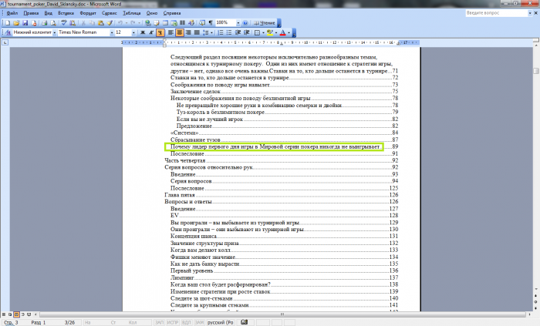Undo the last action

pyautogui.click(x=120, y=23)
